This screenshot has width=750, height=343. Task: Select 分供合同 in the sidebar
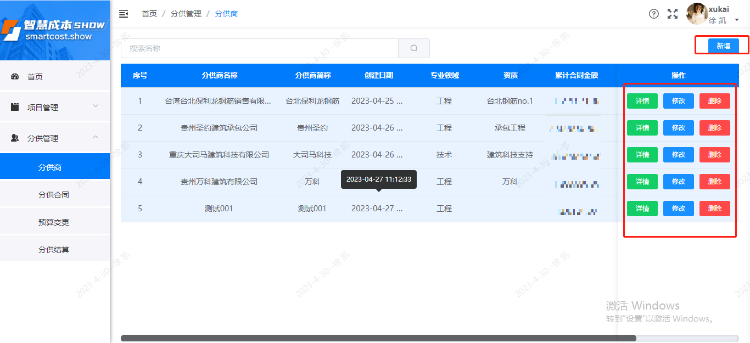(55, 194)
